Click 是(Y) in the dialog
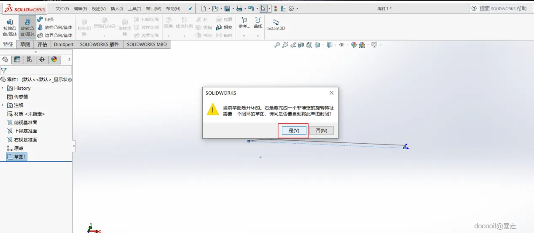The height and width of the screenshot is (233, 534). (x=294, y=131)
